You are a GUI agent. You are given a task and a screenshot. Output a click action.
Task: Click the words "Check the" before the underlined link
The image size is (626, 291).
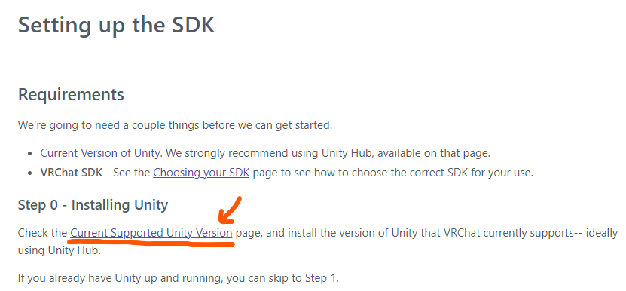(x=42, y=233)
